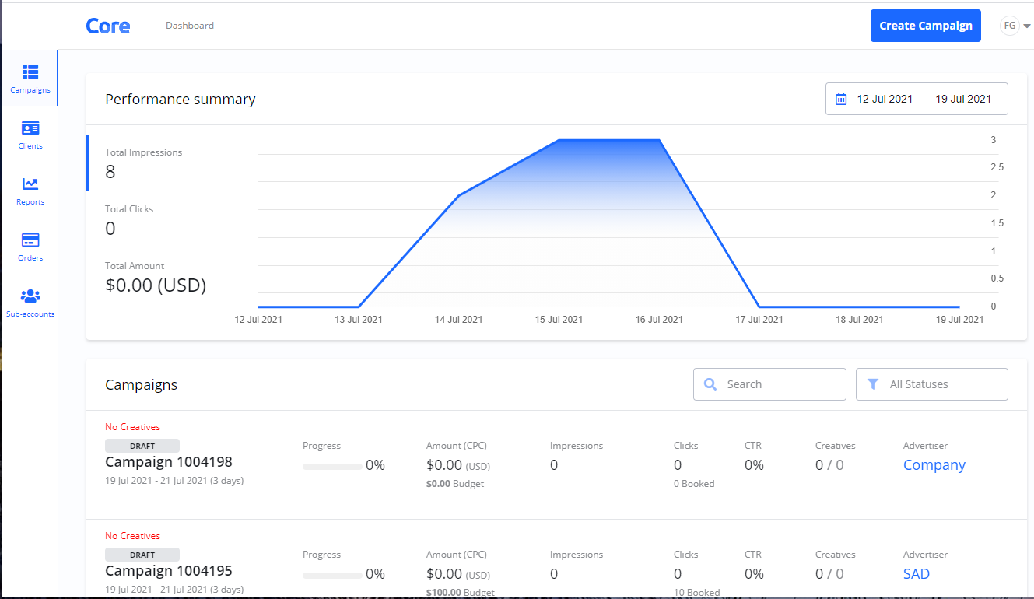Click the funnel filter icon

(x=873, y=384)
